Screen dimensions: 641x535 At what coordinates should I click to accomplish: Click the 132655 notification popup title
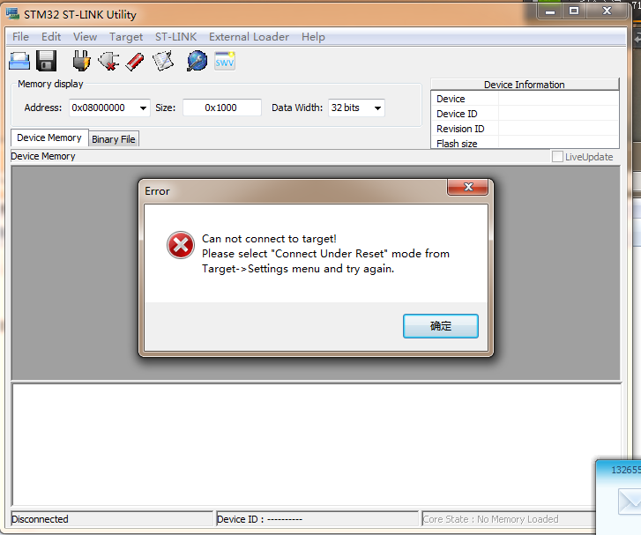[626, 470]
